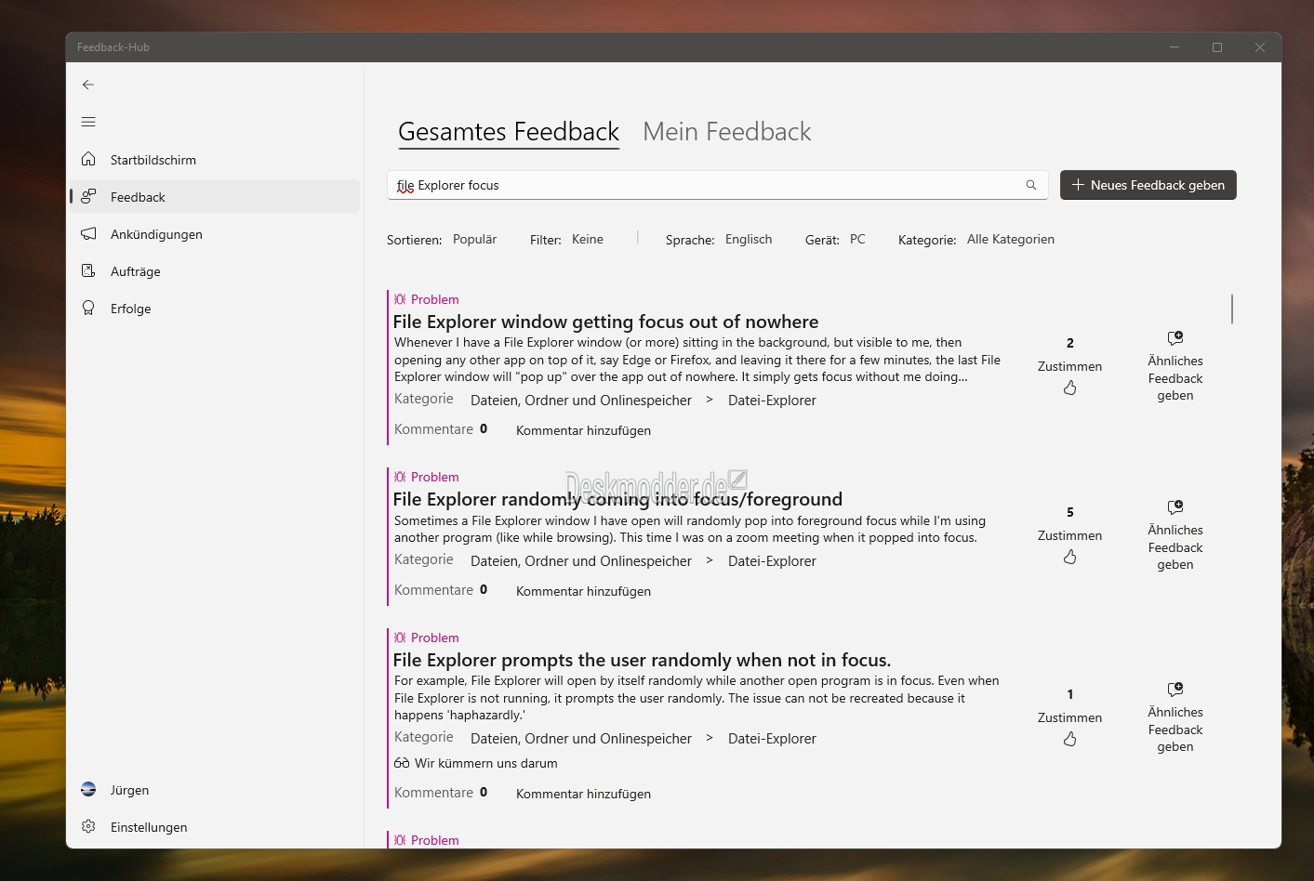Click the Neues Feedback geben button

1148,185
